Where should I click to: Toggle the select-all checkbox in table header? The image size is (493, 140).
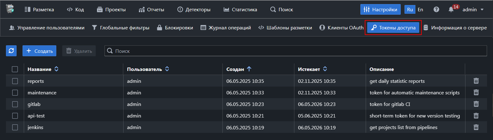click(x=15, y=69)
